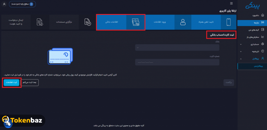The image size is (267, 130).
Task: Collapse the sidebar with the menu toggle icon
Action: tap(231, 3)
